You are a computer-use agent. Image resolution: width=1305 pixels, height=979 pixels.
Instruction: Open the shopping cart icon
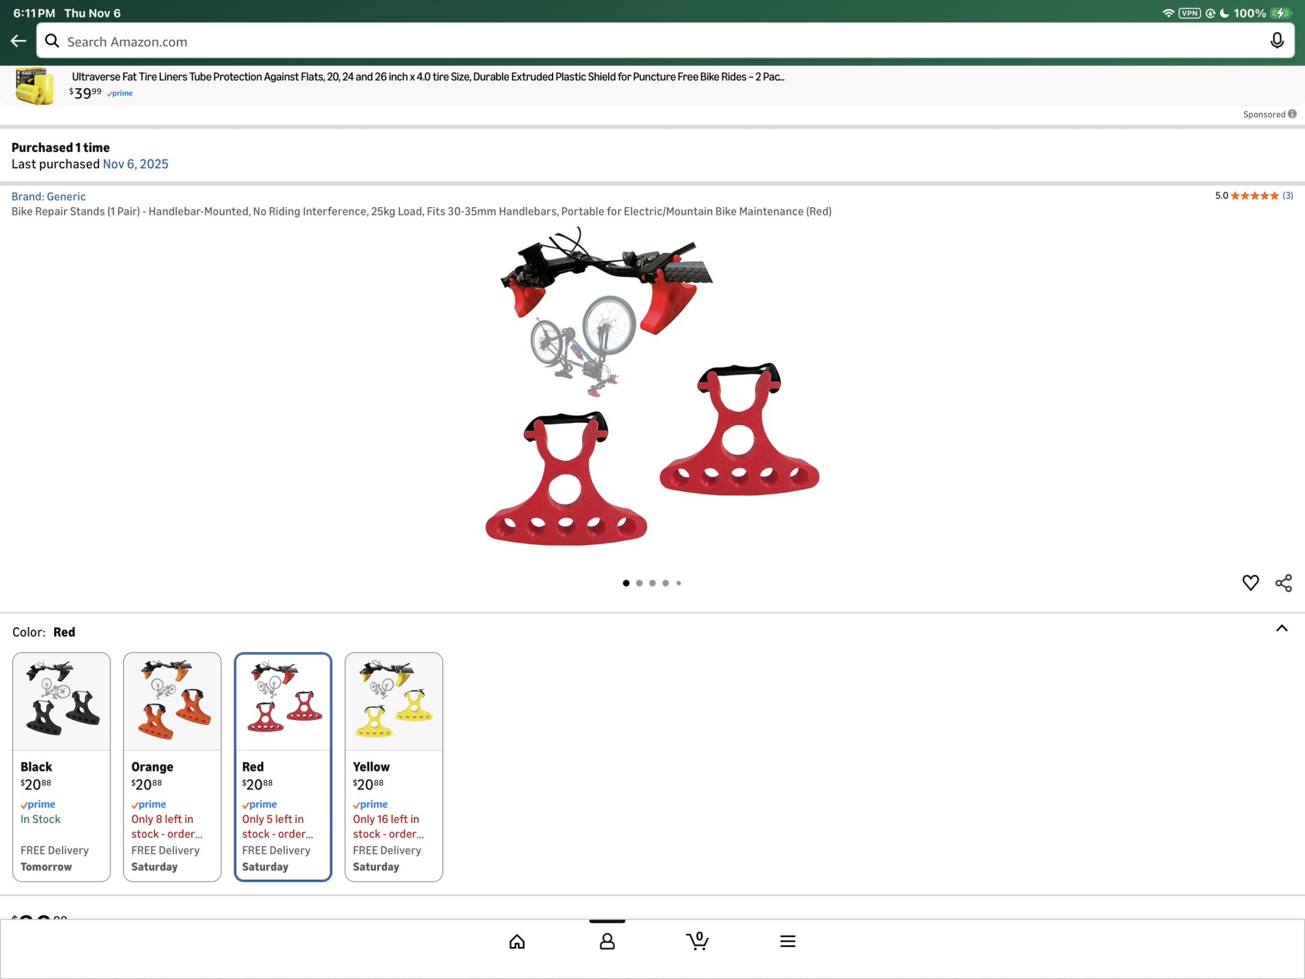(x=698, y=941)
